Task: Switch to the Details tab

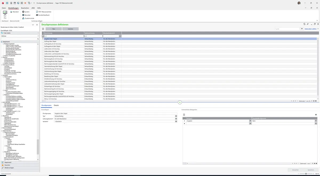Action: click(x=56, y=105)
